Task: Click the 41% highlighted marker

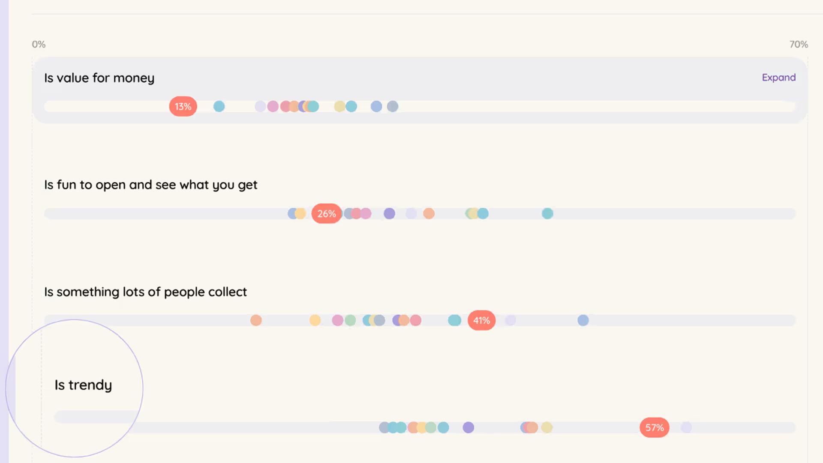Action: (481, 320)
